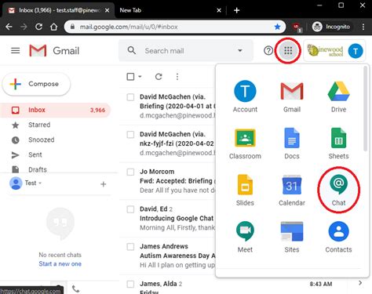The image size is (372, 294).
Task: Open the Snoozed folder
Action: tap(55, 140)
